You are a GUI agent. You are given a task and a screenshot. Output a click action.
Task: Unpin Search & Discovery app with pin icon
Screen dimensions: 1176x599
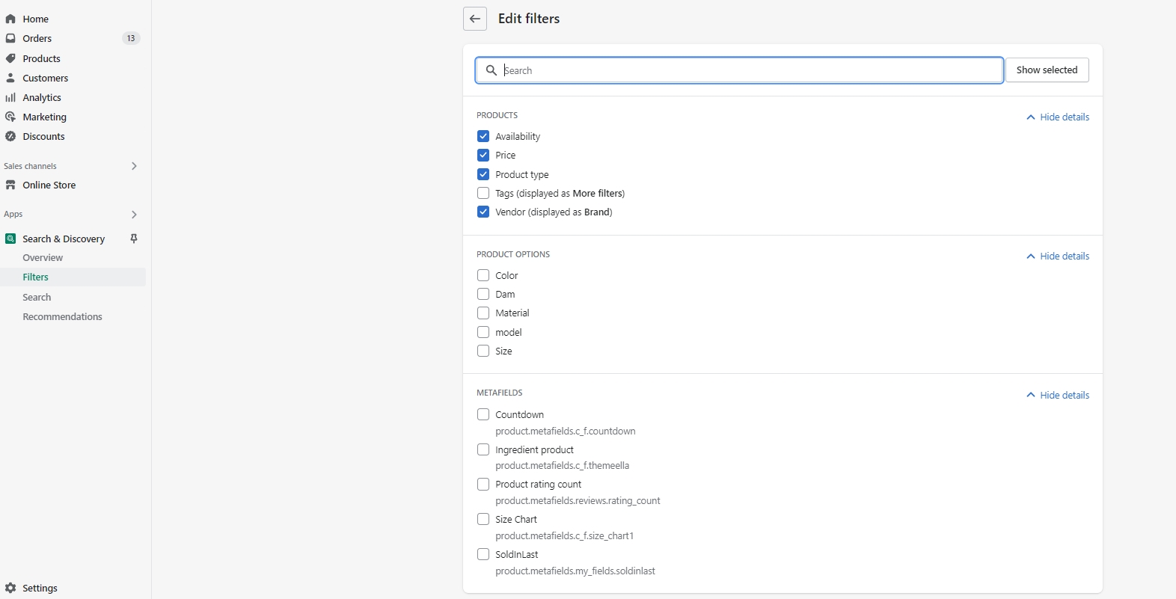click(134, 239)
